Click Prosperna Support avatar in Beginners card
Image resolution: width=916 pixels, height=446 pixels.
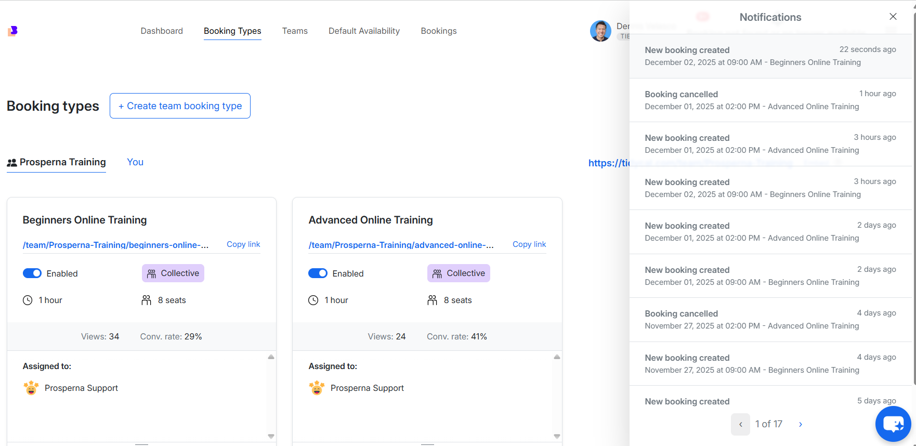point(31,388)
